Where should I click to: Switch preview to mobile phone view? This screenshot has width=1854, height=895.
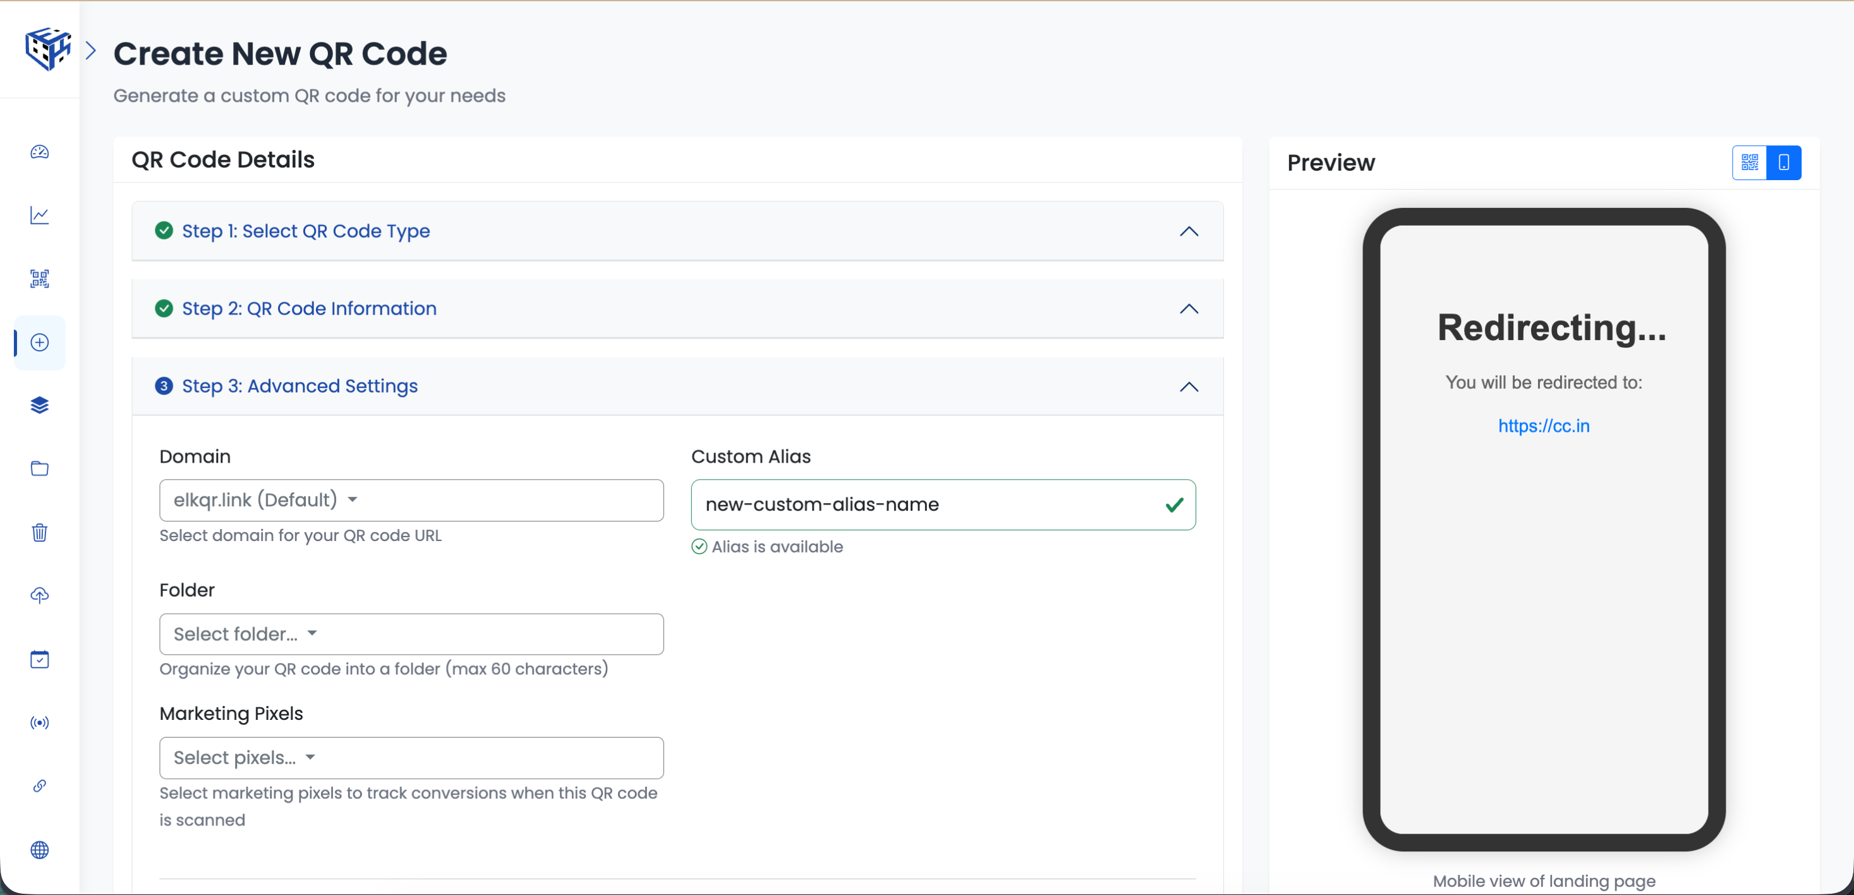click(1783, 162)
